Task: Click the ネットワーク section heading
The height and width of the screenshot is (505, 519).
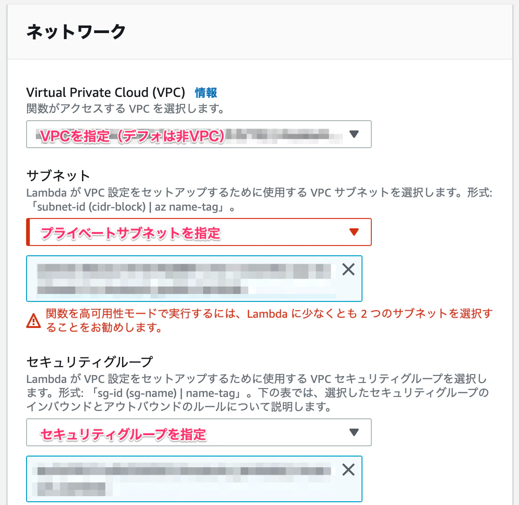Action: click(76, 32)
